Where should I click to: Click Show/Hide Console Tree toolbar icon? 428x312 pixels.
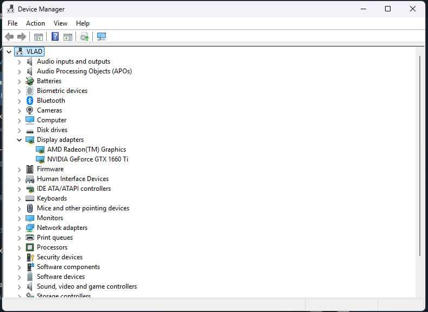(39, 36)
